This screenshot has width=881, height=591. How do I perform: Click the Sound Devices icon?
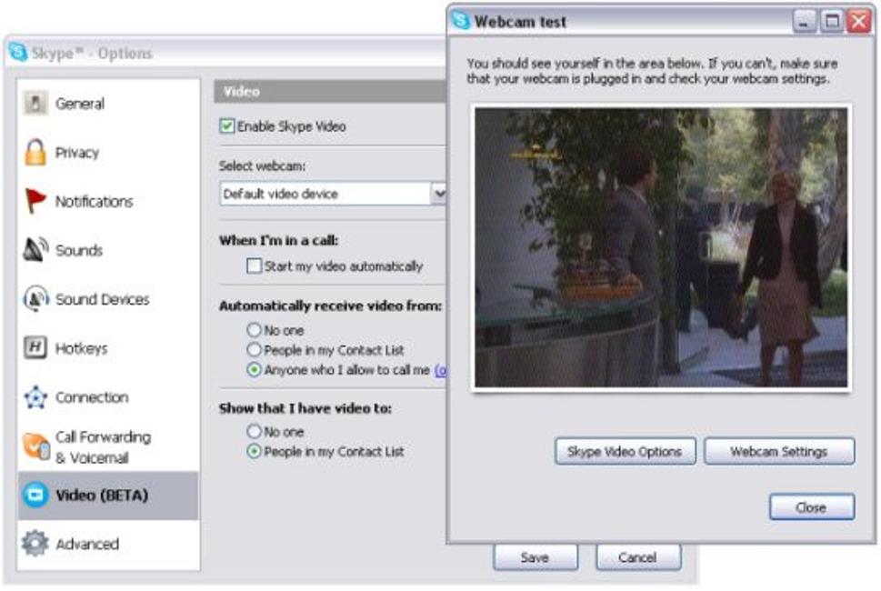click(35, 299)
